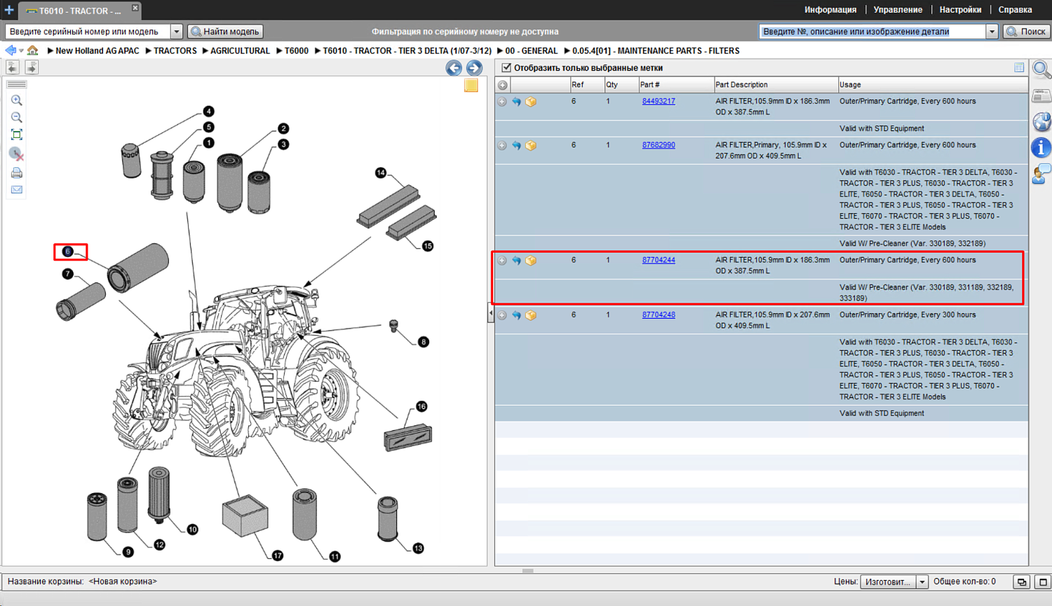Screen dimensions: 1052x606
Task: Toggle 'Отобразить только выбранные метки' checkbox
Action: [x=506, y=68]
